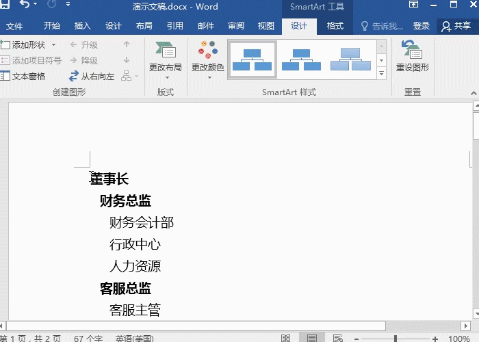The height and width of the screenshot is (342, 479).
Task: Click the 告诉我 lightbulb search box
Action: [x=382, y=26]
